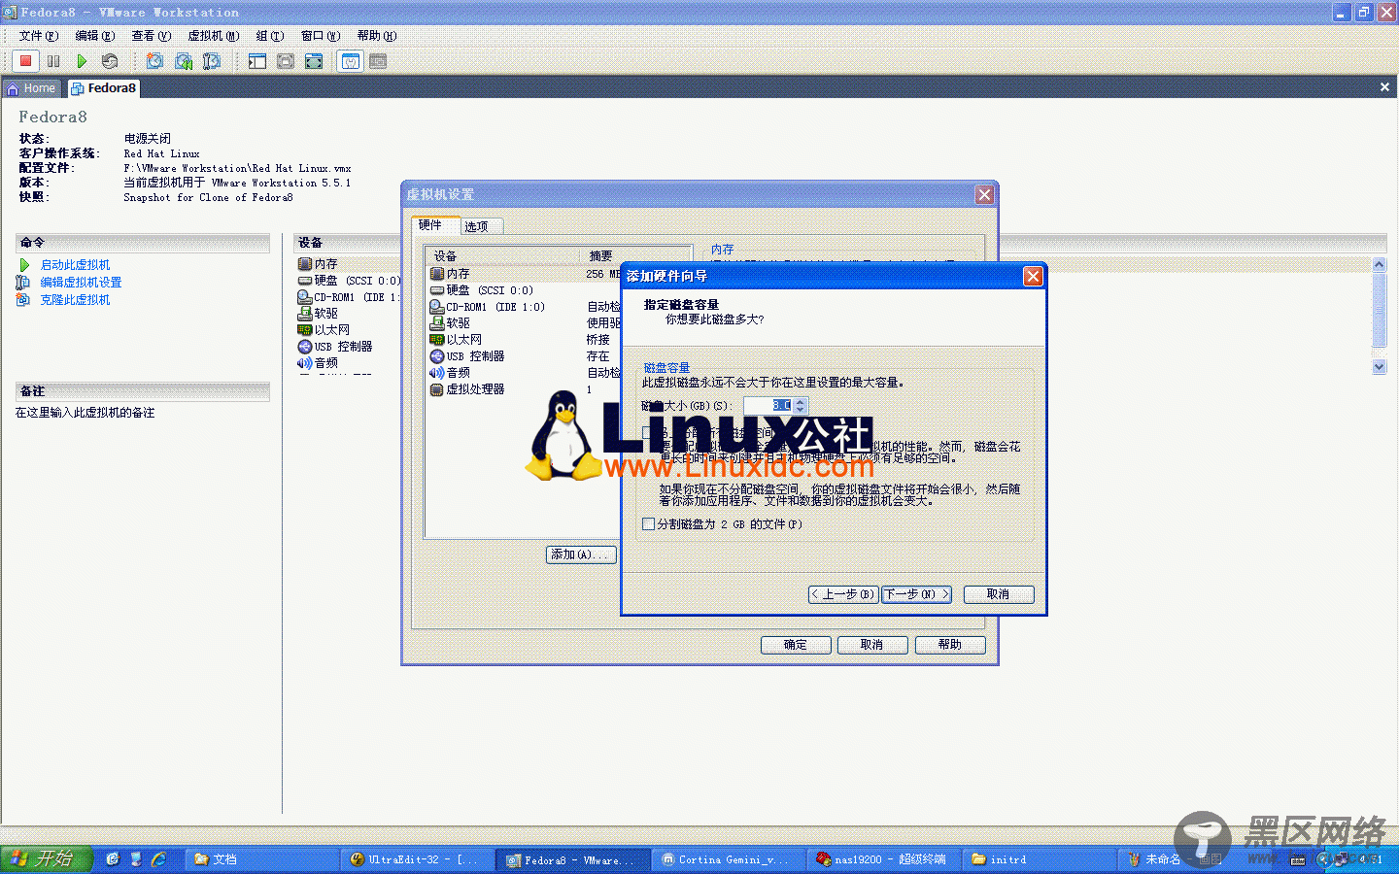Select 软驱 row in settings dialog list

pyautogui.click(x=458, y=323)
